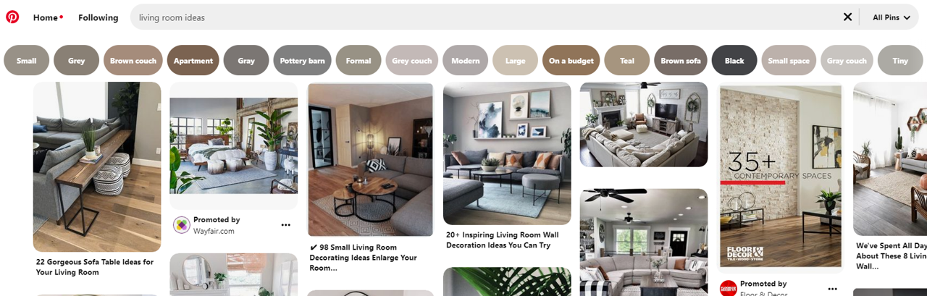Viewport: 927px width, 296px height.
Task: Pick the Black filter chip
Action: pos(734,61)
